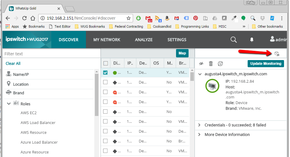Collapse the Roles filter section

(x=9, y=104)
